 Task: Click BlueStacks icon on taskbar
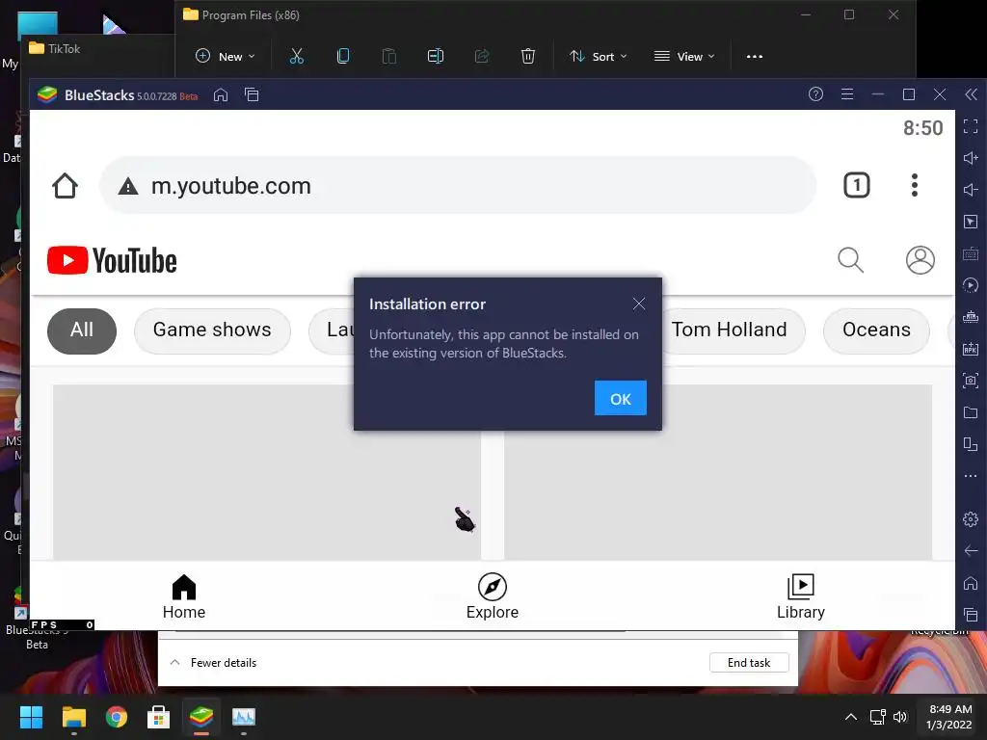(x=201, y=717)
